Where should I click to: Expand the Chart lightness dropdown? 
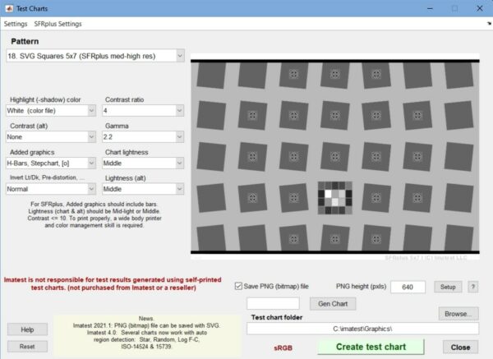point(144,163)
